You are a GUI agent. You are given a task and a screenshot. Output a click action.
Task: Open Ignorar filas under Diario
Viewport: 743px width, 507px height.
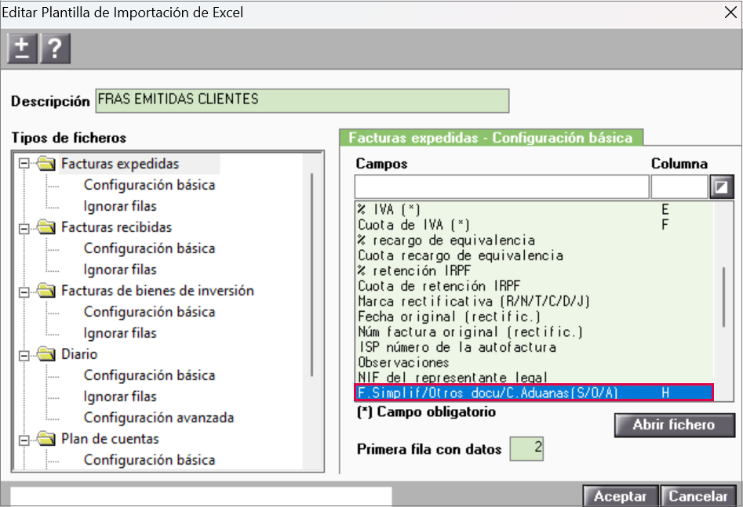click(120, 397)
